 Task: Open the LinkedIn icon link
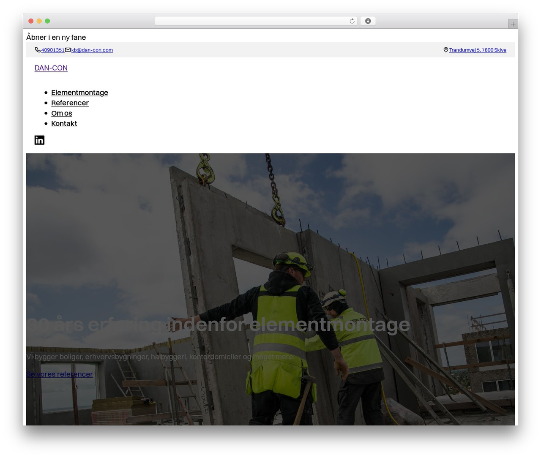click(39, 140)
